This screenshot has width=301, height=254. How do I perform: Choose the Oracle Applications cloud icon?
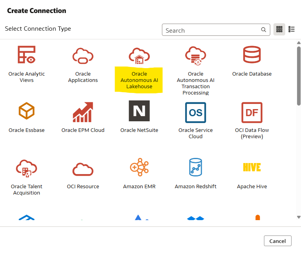point(83,56)
